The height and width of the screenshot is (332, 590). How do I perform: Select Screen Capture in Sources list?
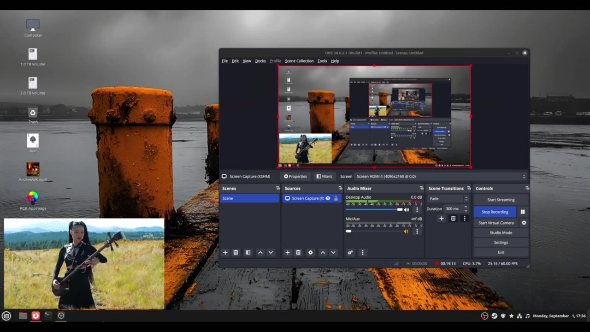click(x=312, y=198)
